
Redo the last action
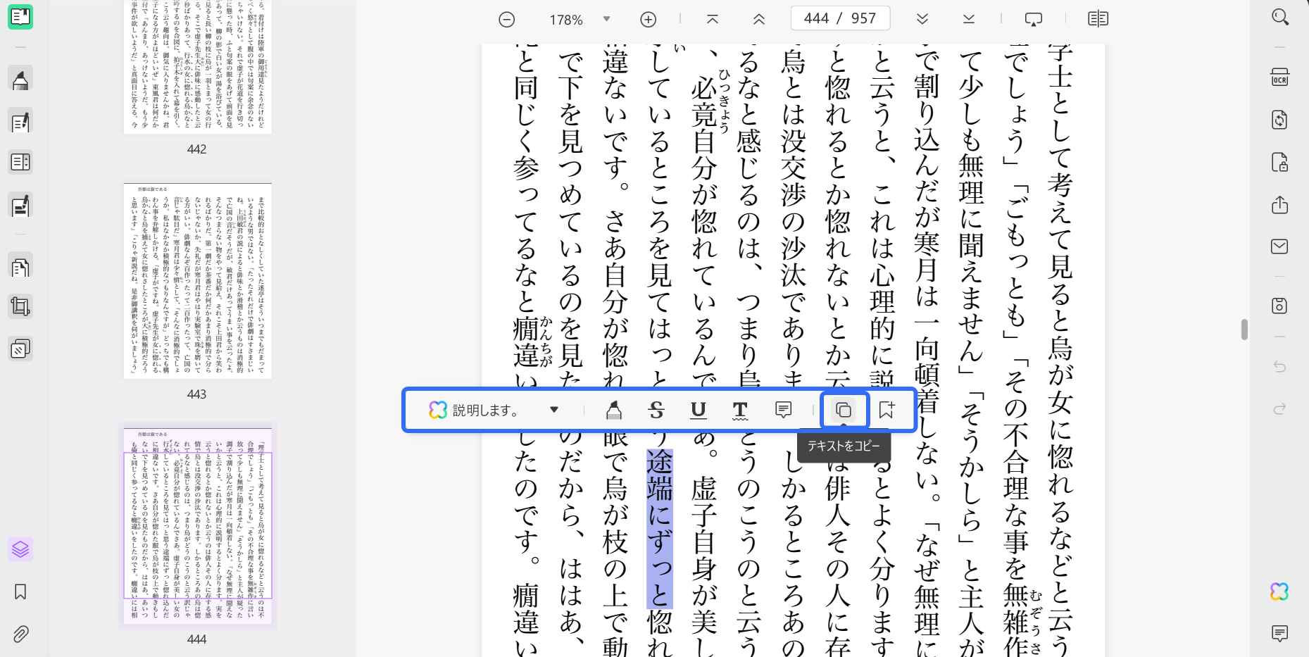pos(1280,409)
